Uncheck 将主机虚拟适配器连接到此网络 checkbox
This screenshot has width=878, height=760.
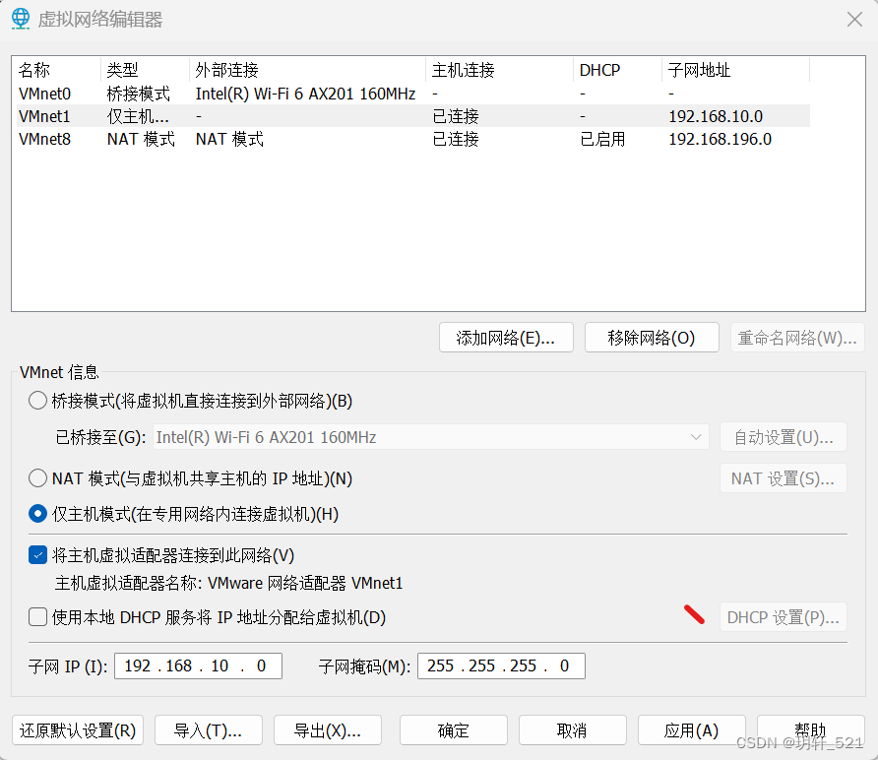[38, 555]
